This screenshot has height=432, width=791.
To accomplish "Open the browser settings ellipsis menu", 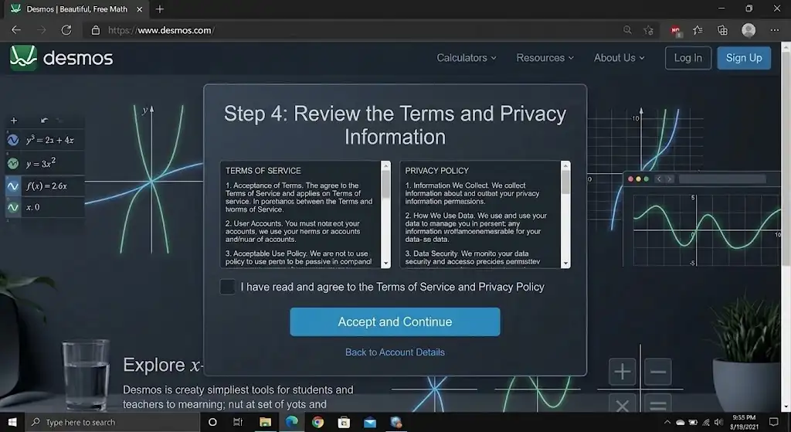I will (775, 30).
